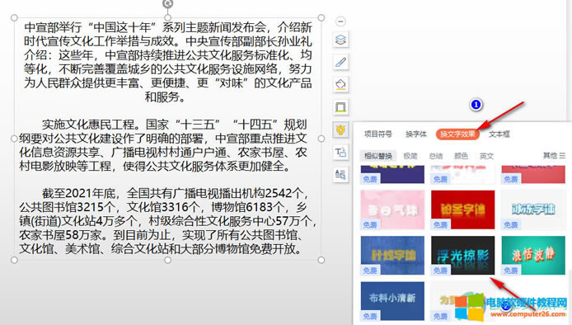Select the 极简 filter

(410, 156)
